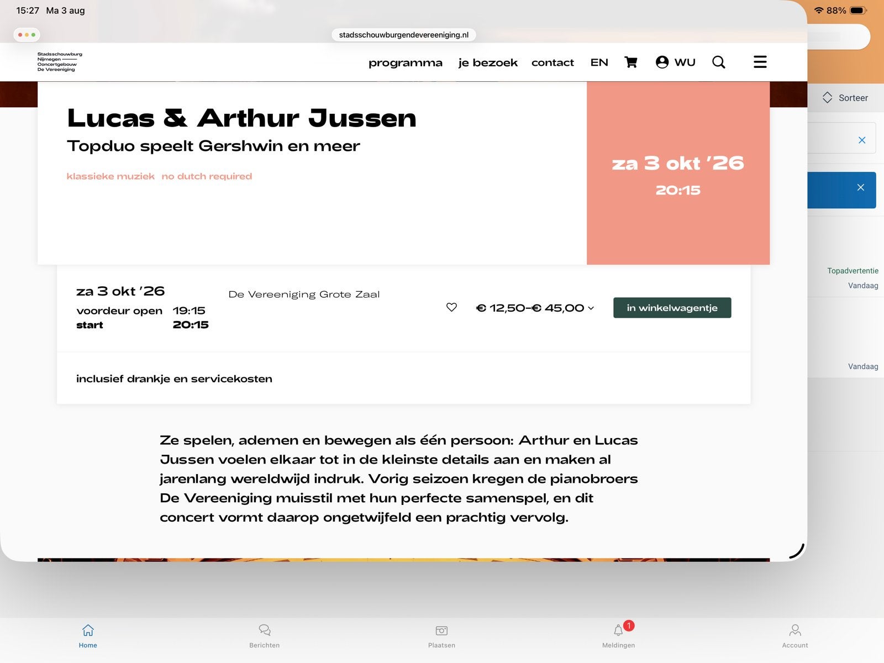Add concert to favorites with heart icon

point(451,307)
